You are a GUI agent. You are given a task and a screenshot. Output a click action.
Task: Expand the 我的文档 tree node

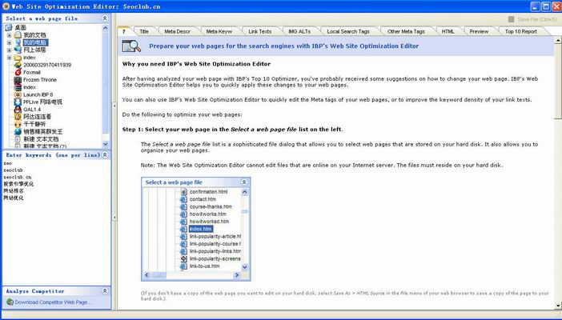pos(9,35)
